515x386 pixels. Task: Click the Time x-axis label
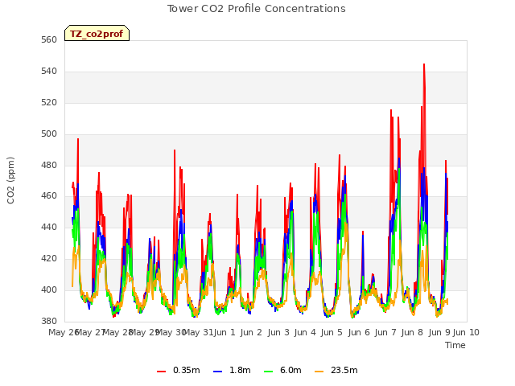[455, 345]
